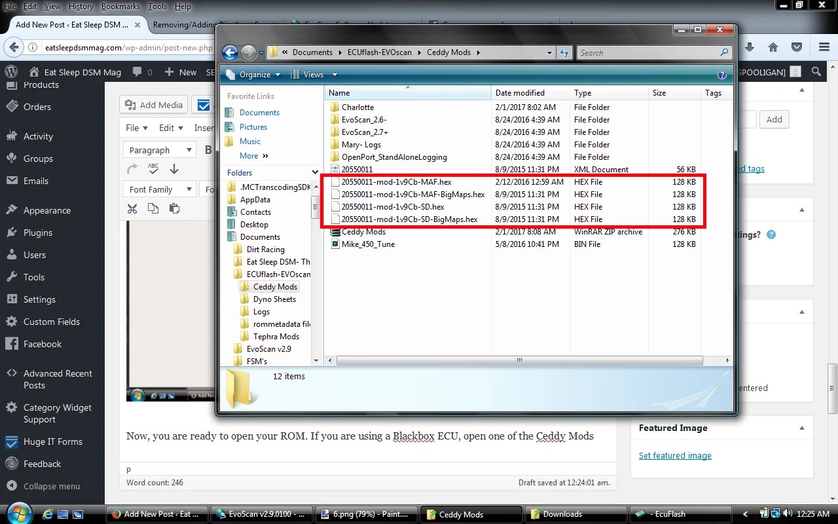Click the redo arrow in editor toolbar

click(132, 169)
